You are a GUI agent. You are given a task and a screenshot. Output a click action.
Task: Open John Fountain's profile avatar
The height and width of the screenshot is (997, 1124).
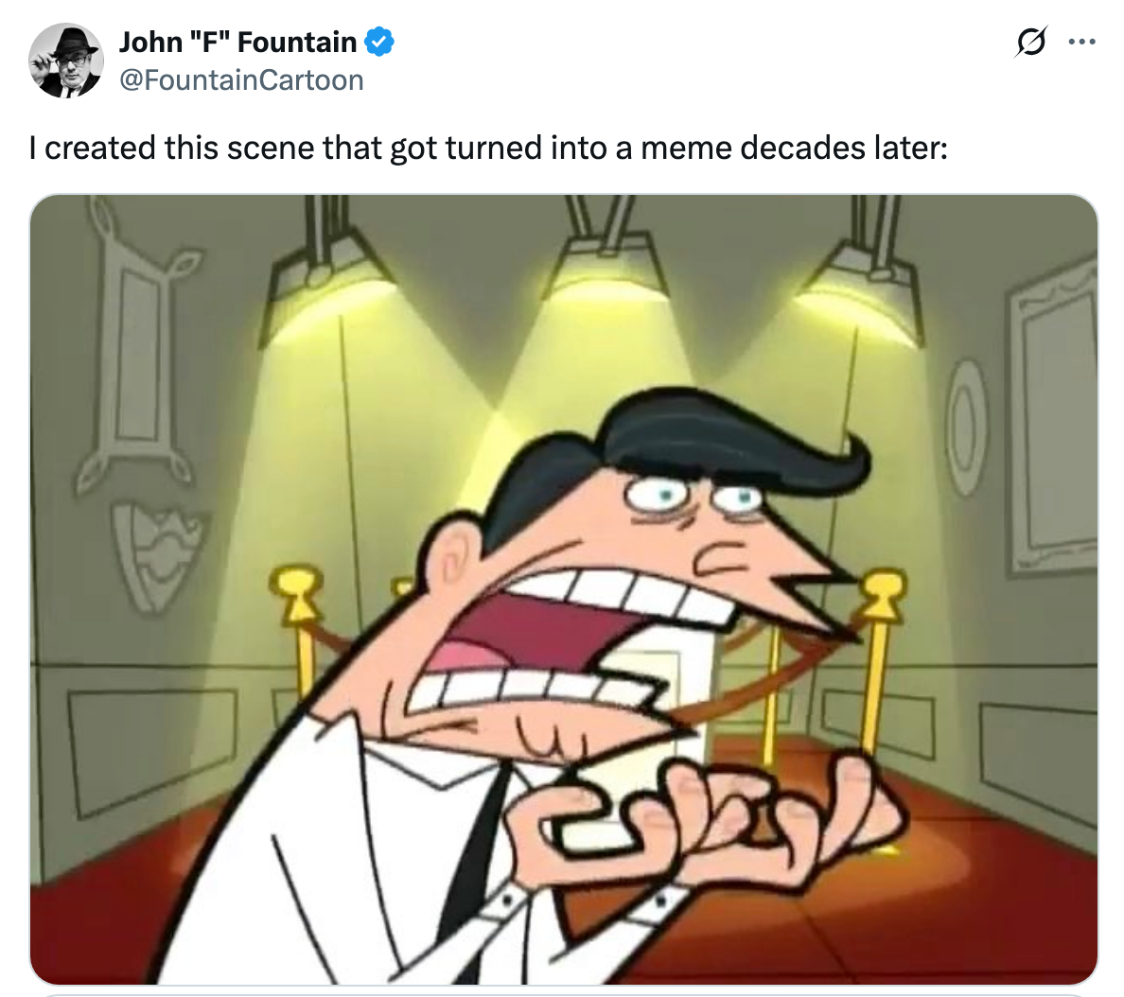pyautogui.click(x=66, y=61)
